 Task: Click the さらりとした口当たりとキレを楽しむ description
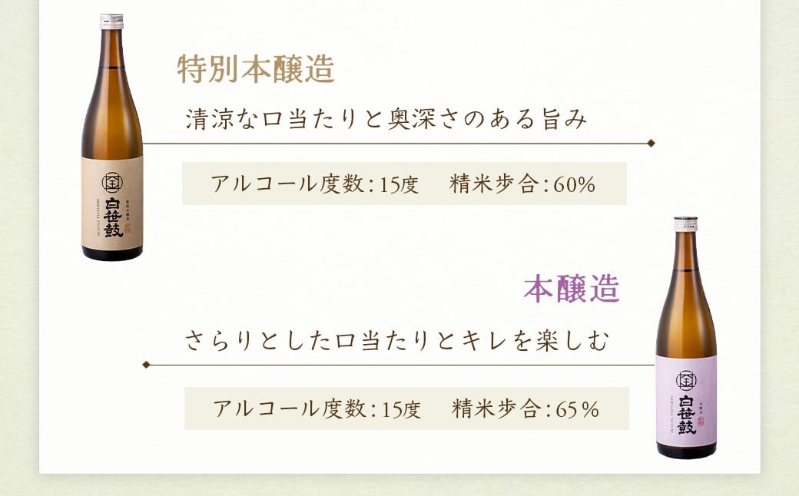coord(397,341)
